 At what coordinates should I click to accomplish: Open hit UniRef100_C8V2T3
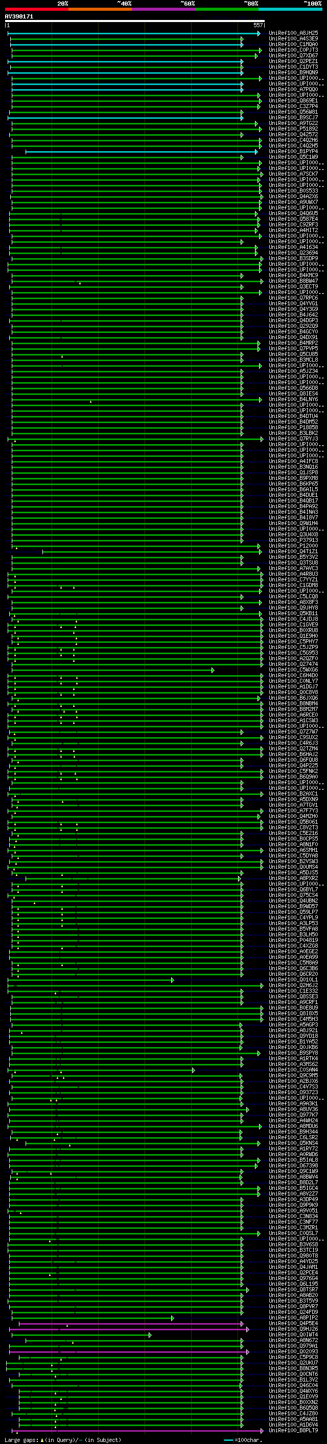click(x=293, y=827)
